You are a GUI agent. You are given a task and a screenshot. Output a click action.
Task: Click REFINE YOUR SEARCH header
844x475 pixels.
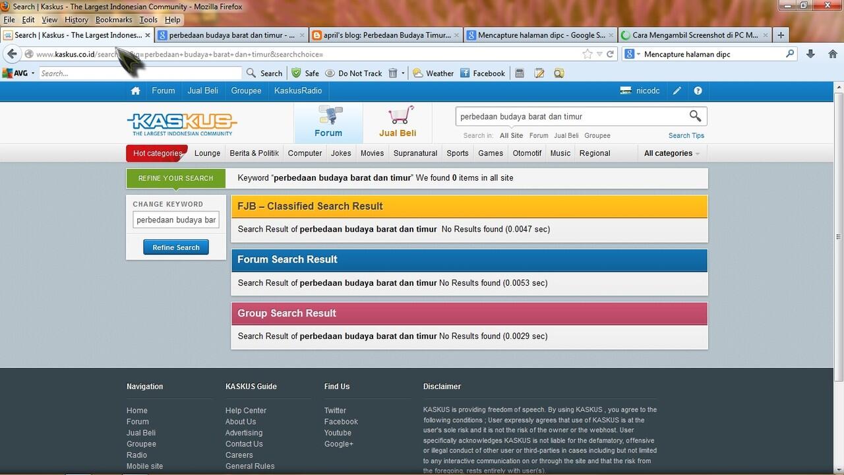(x=176, y=178)
